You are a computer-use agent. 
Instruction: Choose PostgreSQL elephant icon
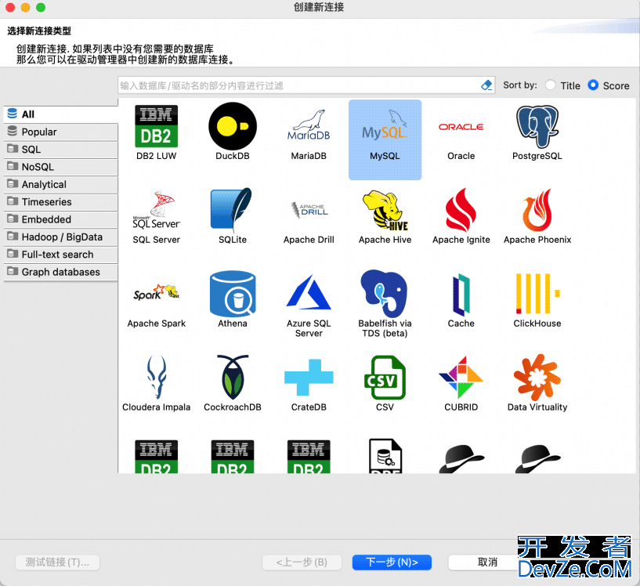pyautogui.click(x=537, y=126)
